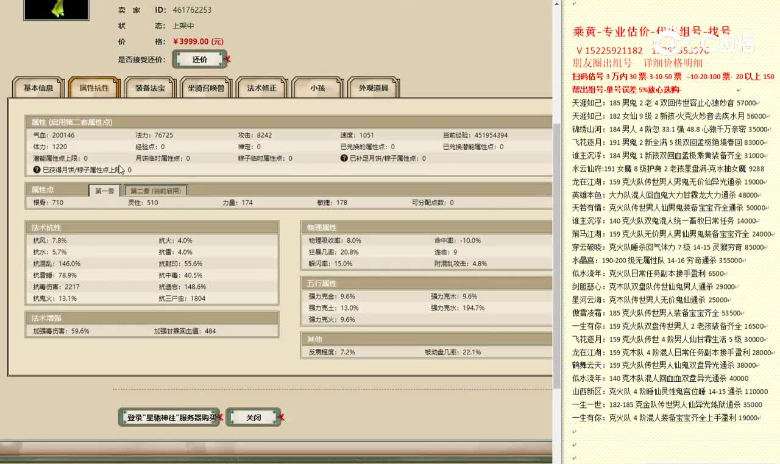
Task: Click the 反震程度: 7.2% entry
Action: tap(331, 352)
